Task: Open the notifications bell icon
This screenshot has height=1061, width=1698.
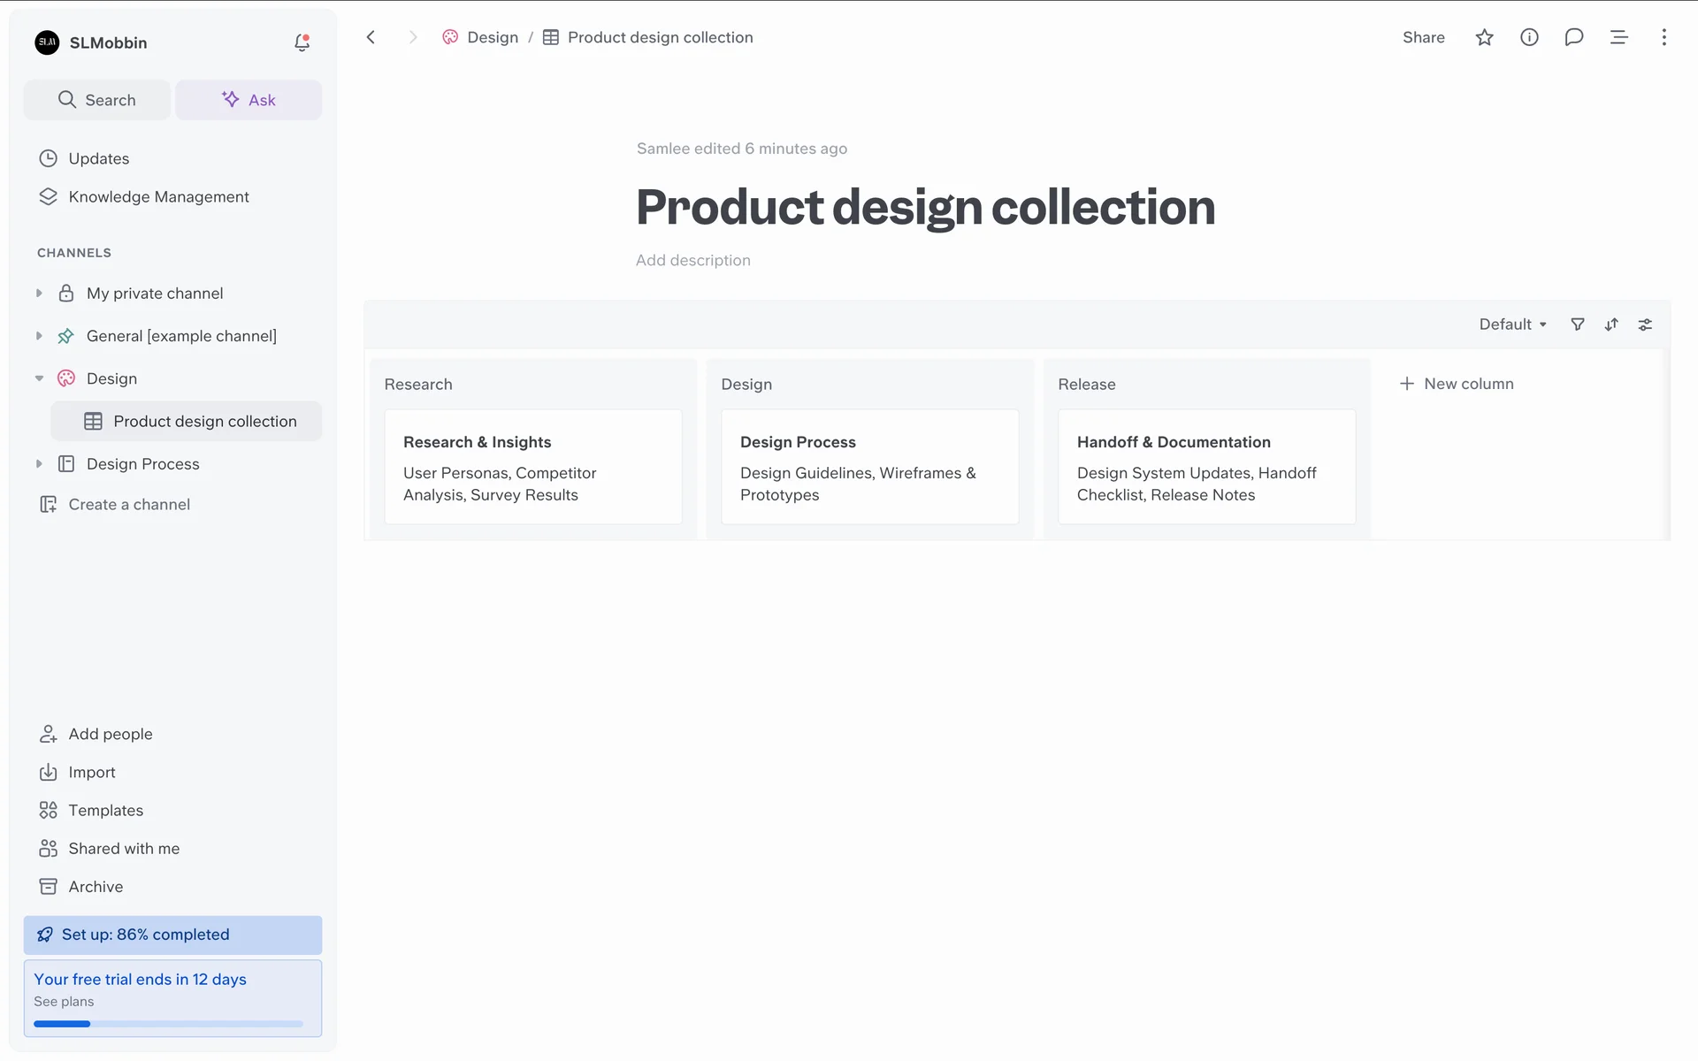Action: tap(302, 42)
